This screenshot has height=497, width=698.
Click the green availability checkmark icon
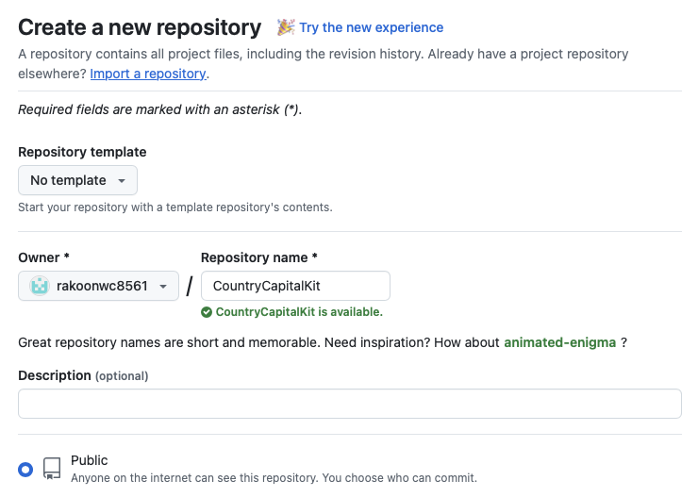coord(207,312)
